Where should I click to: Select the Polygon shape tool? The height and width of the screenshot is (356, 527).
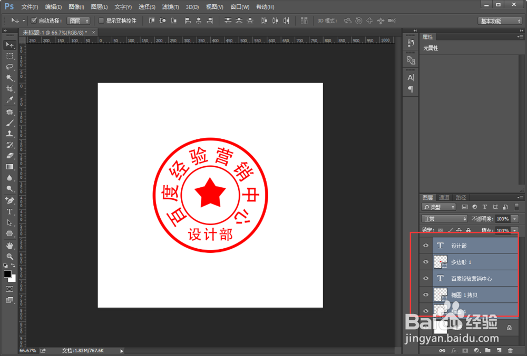9,233
